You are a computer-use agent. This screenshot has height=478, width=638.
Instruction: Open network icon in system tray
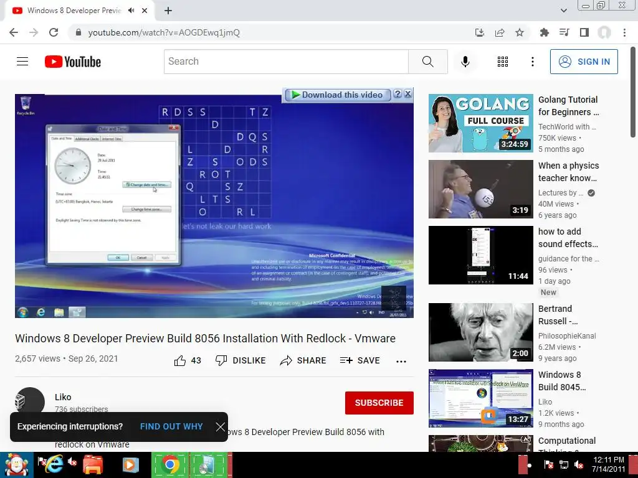[563, 464]
